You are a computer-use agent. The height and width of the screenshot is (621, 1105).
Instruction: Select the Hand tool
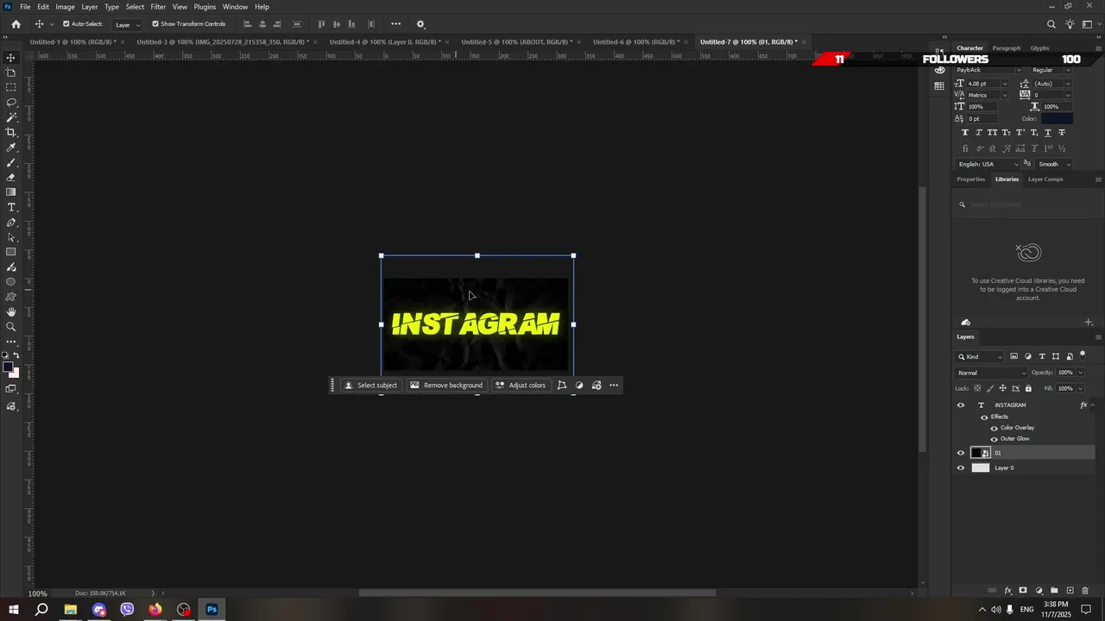pos(11,311)
